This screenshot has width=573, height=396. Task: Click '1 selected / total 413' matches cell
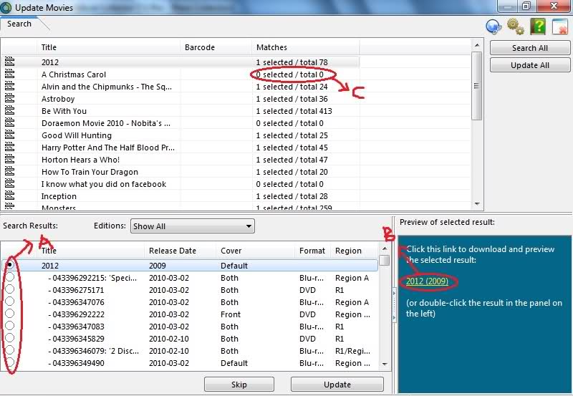click(x=294, y=111)
